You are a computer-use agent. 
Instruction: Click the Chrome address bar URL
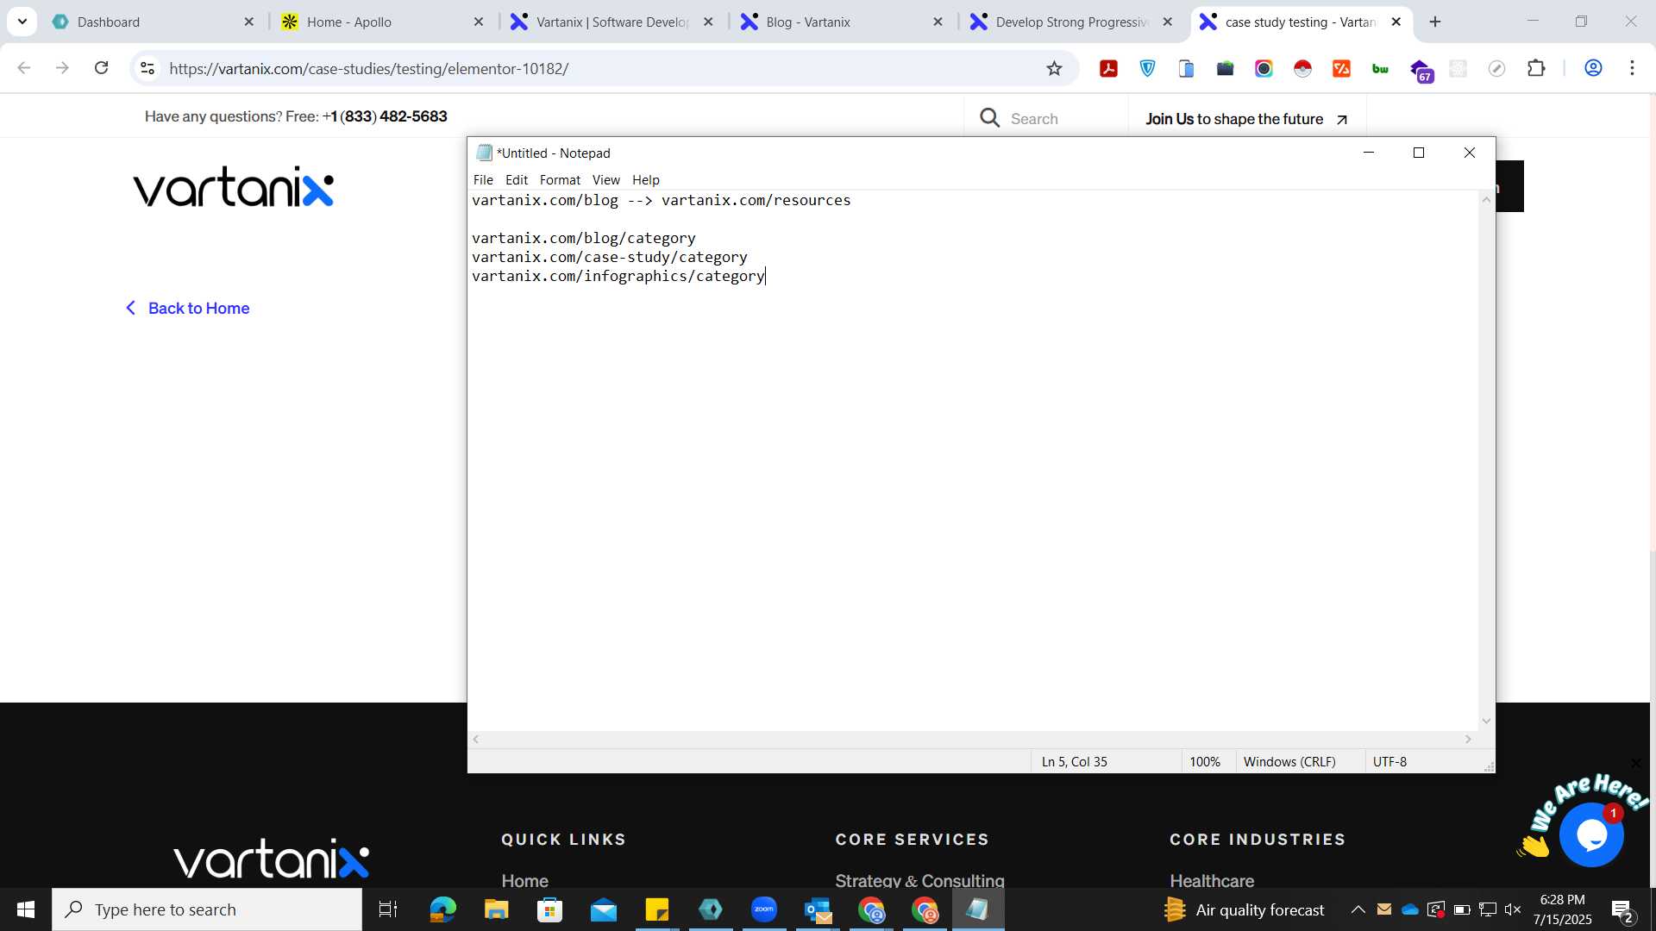coord(368,68)
